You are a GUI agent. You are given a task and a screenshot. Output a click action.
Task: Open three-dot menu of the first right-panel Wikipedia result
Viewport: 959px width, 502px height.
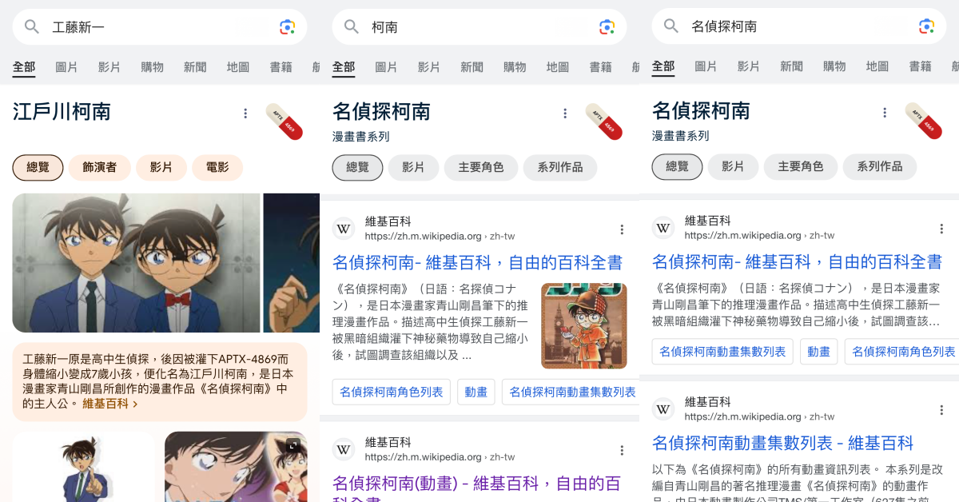(x=941, y=229)
